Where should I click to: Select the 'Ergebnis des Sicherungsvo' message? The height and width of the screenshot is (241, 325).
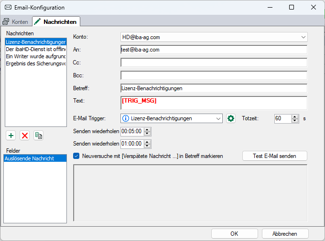[x=36, y=63]
